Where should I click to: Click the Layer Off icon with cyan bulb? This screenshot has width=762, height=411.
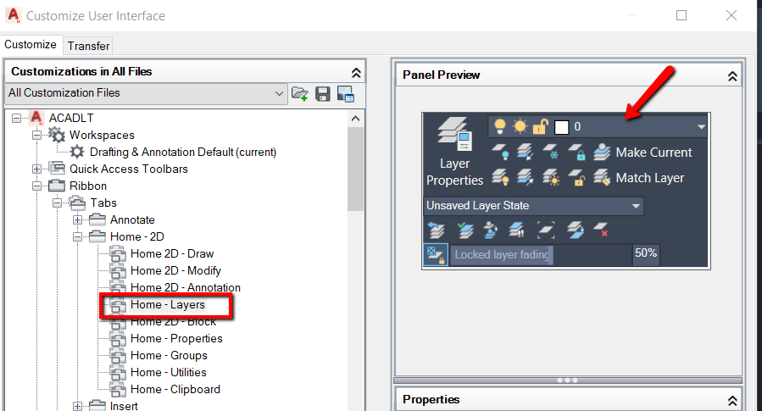point(500,152)
